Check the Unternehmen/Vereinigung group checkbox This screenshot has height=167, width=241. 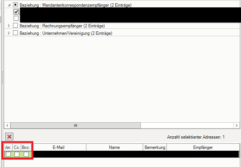pyautogui.click(x=15, y=33)
